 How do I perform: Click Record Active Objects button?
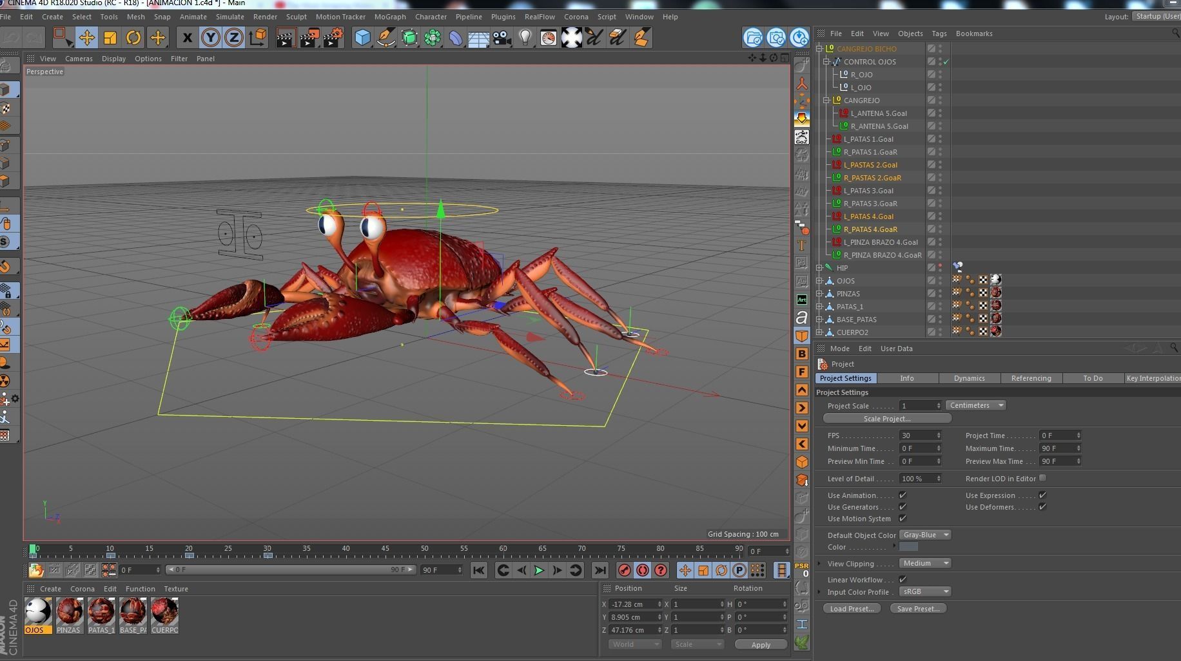point(624,570)
